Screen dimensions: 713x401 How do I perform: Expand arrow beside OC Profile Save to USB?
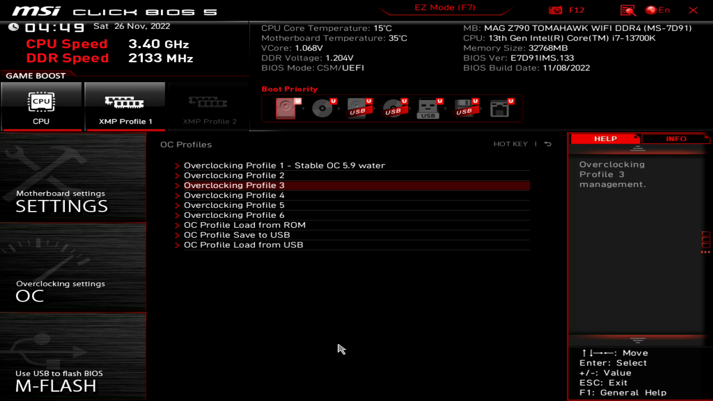tap(177, 235)
